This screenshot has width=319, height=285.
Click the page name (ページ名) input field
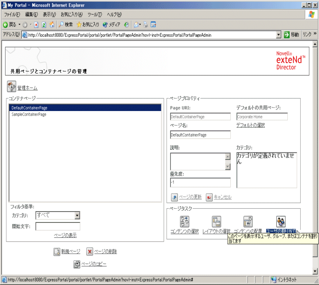[x=201, y=135]
